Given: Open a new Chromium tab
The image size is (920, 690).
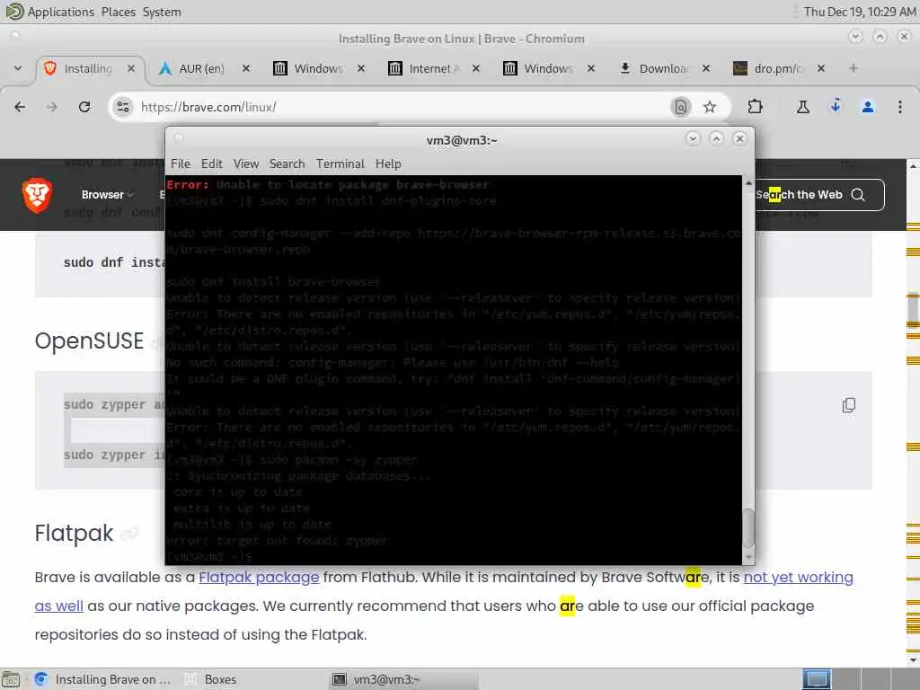Looking at the screenshot, I should pyautogui.click(x=854, y=68).
